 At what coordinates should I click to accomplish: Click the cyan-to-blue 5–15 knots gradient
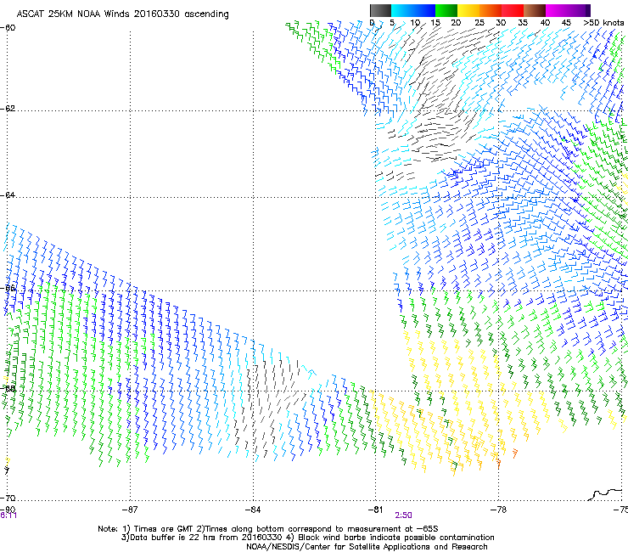pos(413,10)
